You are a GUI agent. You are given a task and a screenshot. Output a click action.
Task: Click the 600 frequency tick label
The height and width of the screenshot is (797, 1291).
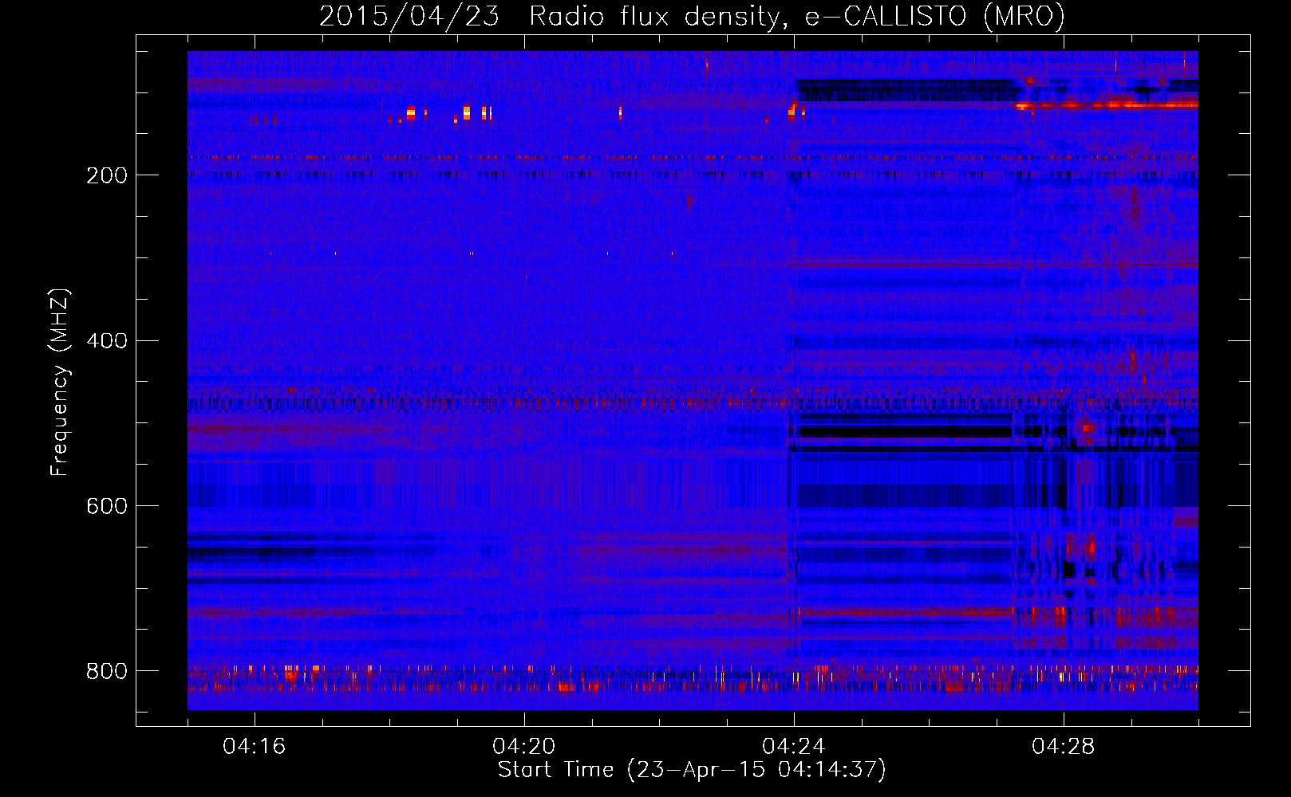107,507
